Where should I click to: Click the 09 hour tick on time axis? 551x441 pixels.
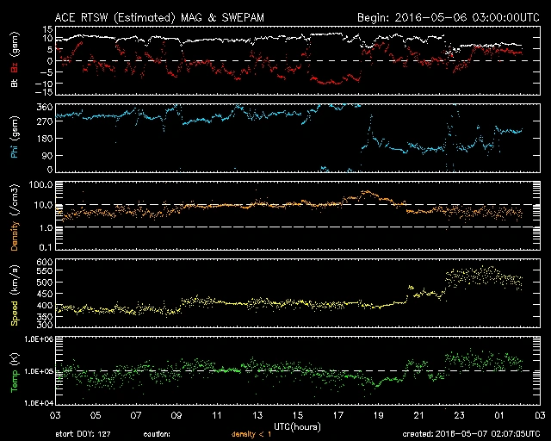tap(176, 415)
